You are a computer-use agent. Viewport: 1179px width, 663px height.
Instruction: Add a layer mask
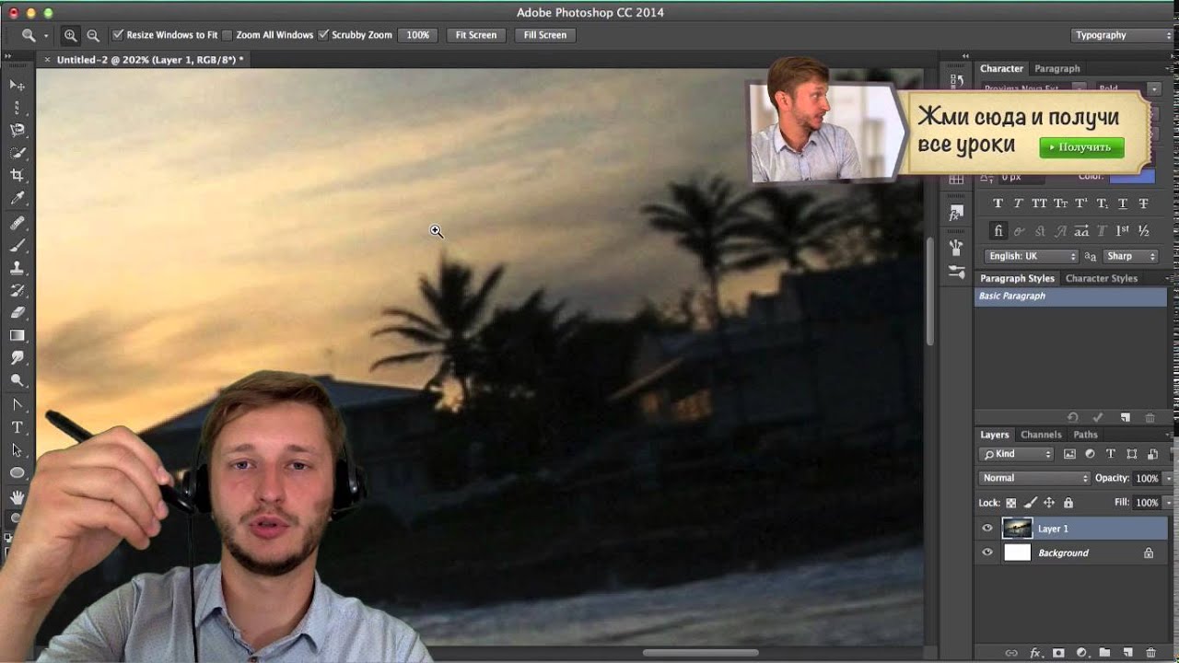pyautogui.click(x=1058, y=652)
